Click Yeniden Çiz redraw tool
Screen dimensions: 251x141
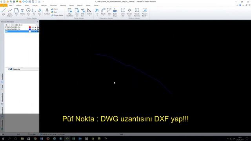[x=129, y=12]
